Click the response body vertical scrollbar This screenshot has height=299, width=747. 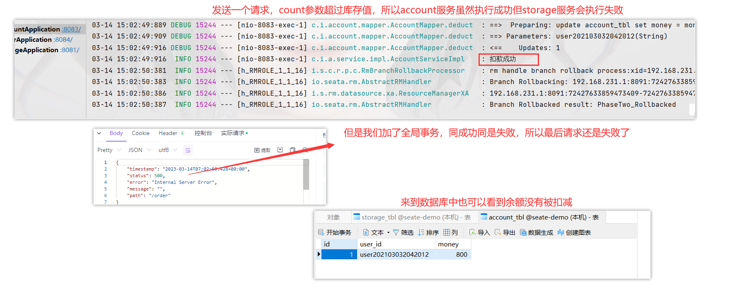click(x=306, y=174)
